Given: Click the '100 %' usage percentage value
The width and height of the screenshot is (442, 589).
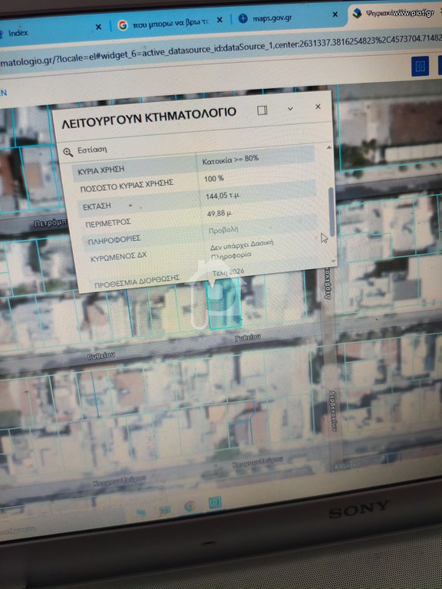Looking at the screenshot, I should pos(214,179).
